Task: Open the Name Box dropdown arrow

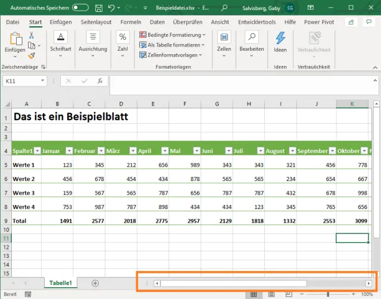Action: (43, 80)
